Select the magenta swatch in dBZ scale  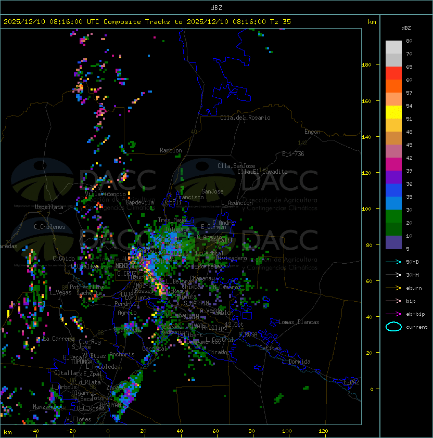393,164
